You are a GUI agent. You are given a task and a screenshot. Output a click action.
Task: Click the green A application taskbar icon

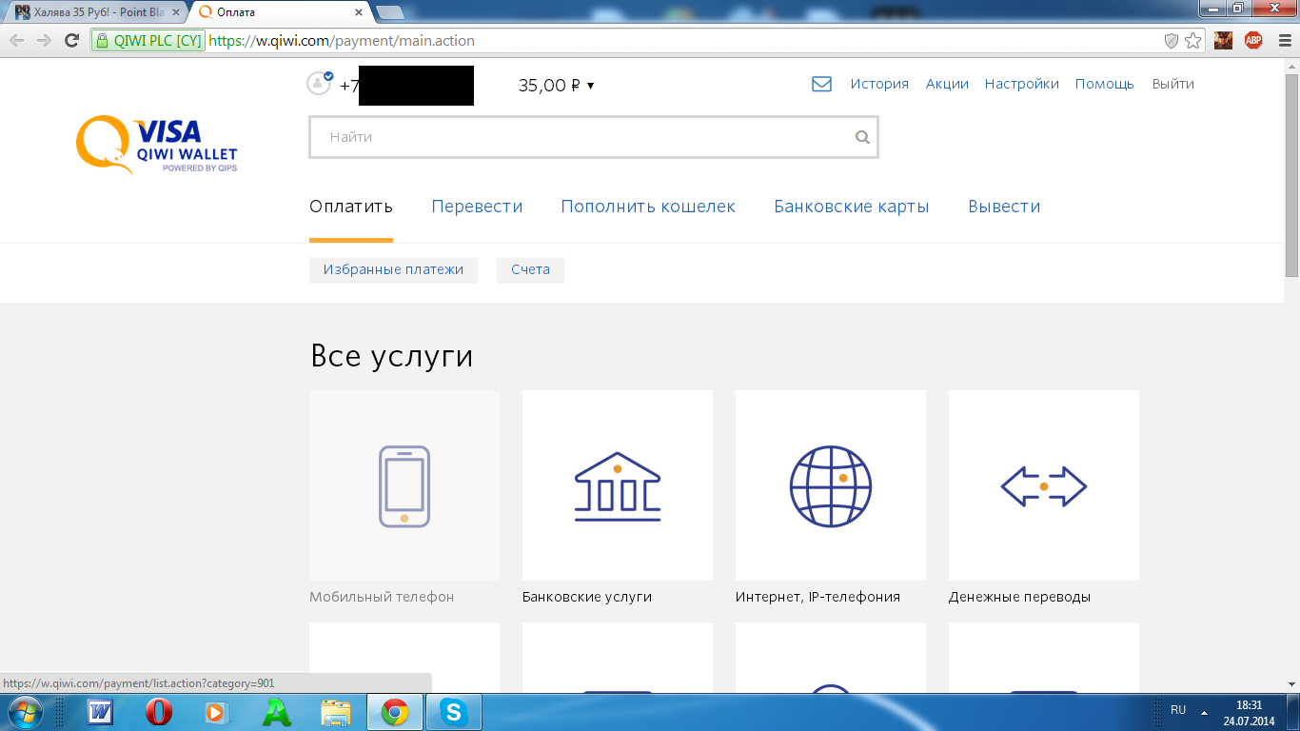point(277,712)
